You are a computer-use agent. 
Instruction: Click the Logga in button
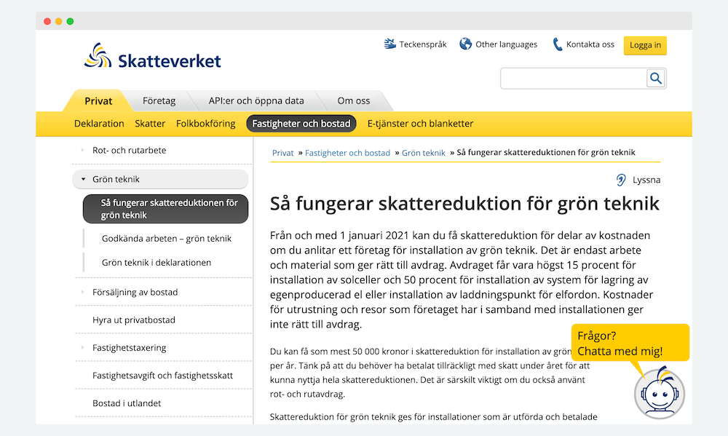pyautogui.click(x=645, y=45)
